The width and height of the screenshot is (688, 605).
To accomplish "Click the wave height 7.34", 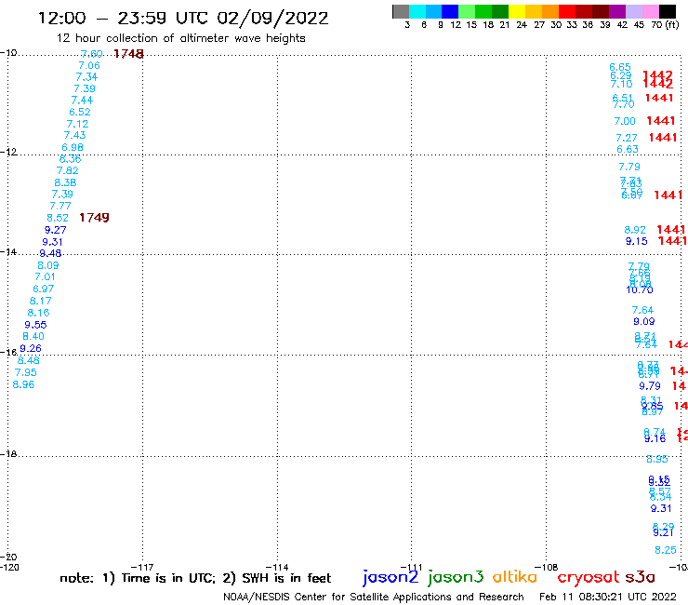I will pyautogui.click(x=86, y=77).
